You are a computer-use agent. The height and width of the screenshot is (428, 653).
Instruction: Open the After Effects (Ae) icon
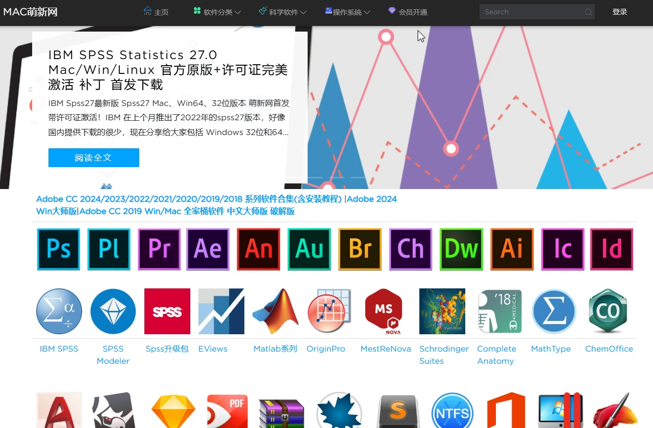click(x=208, y=249)
